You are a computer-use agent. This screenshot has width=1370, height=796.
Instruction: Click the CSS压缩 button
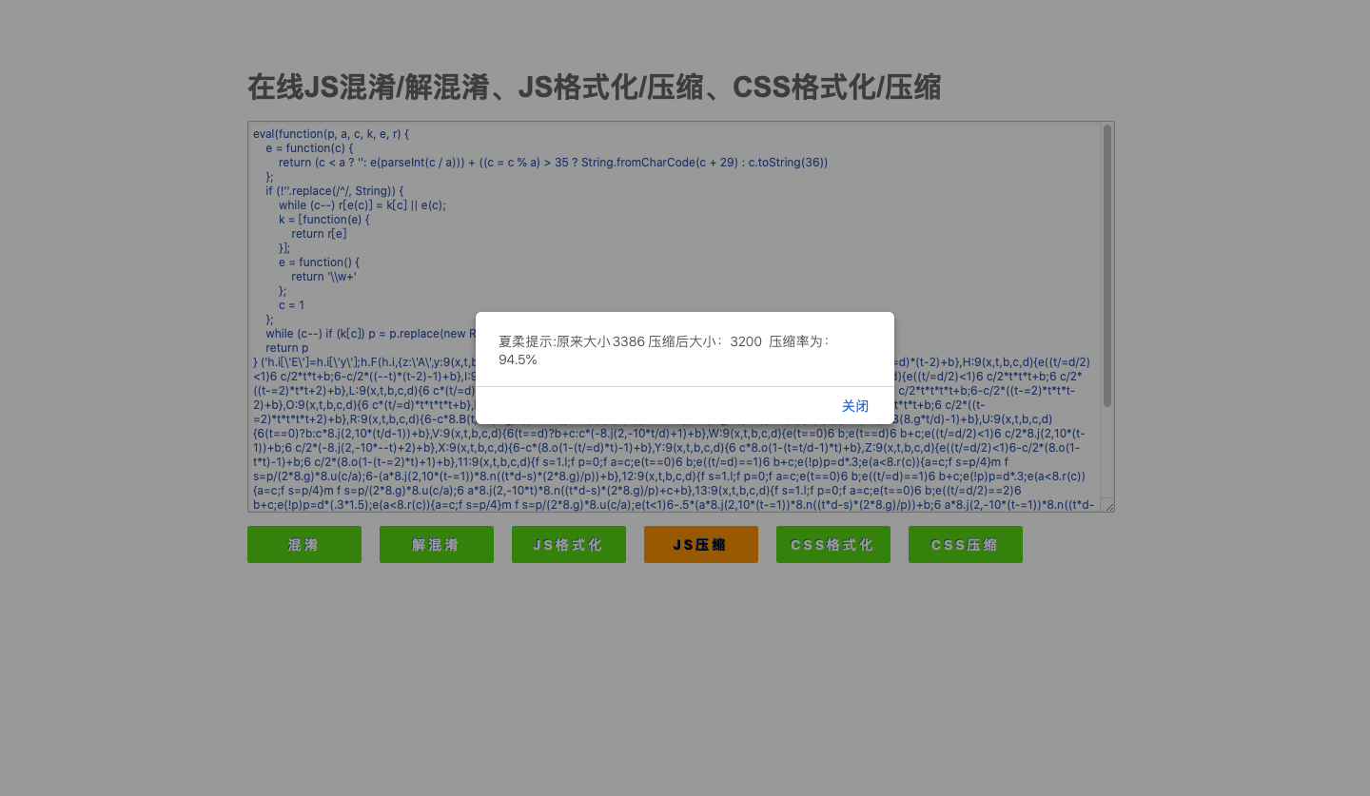pyautogui.click(x=966, y=545)
